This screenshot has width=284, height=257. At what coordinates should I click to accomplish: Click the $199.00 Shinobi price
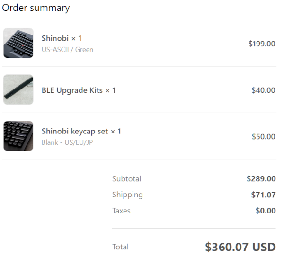pos(262,44)
